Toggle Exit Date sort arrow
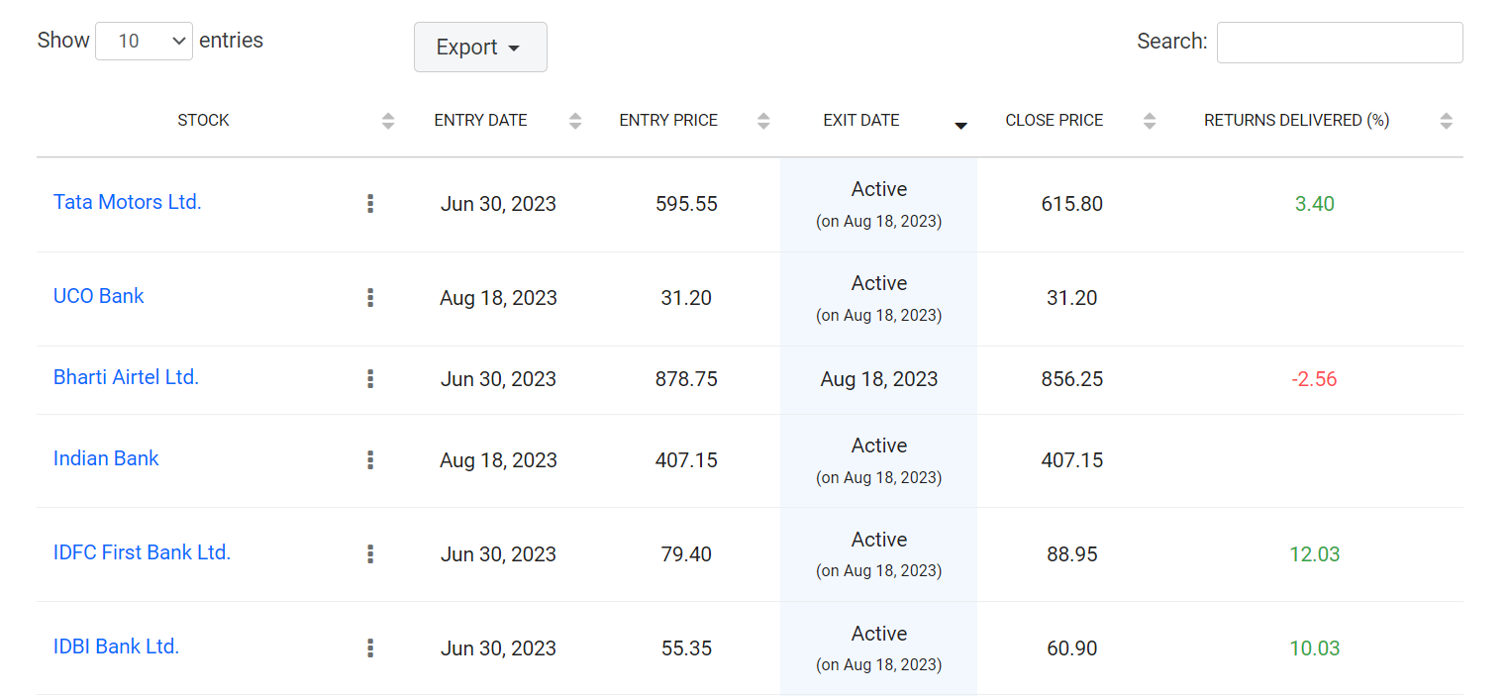 pyautogui.click(x=960, y=125)
